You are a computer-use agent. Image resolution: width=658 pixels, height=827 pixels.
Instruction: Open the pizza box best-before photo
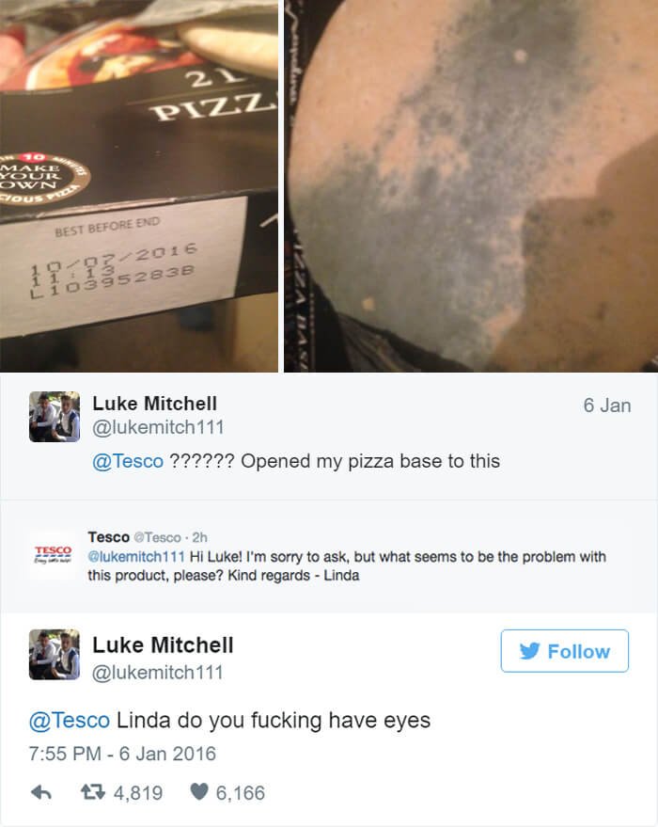139,185
